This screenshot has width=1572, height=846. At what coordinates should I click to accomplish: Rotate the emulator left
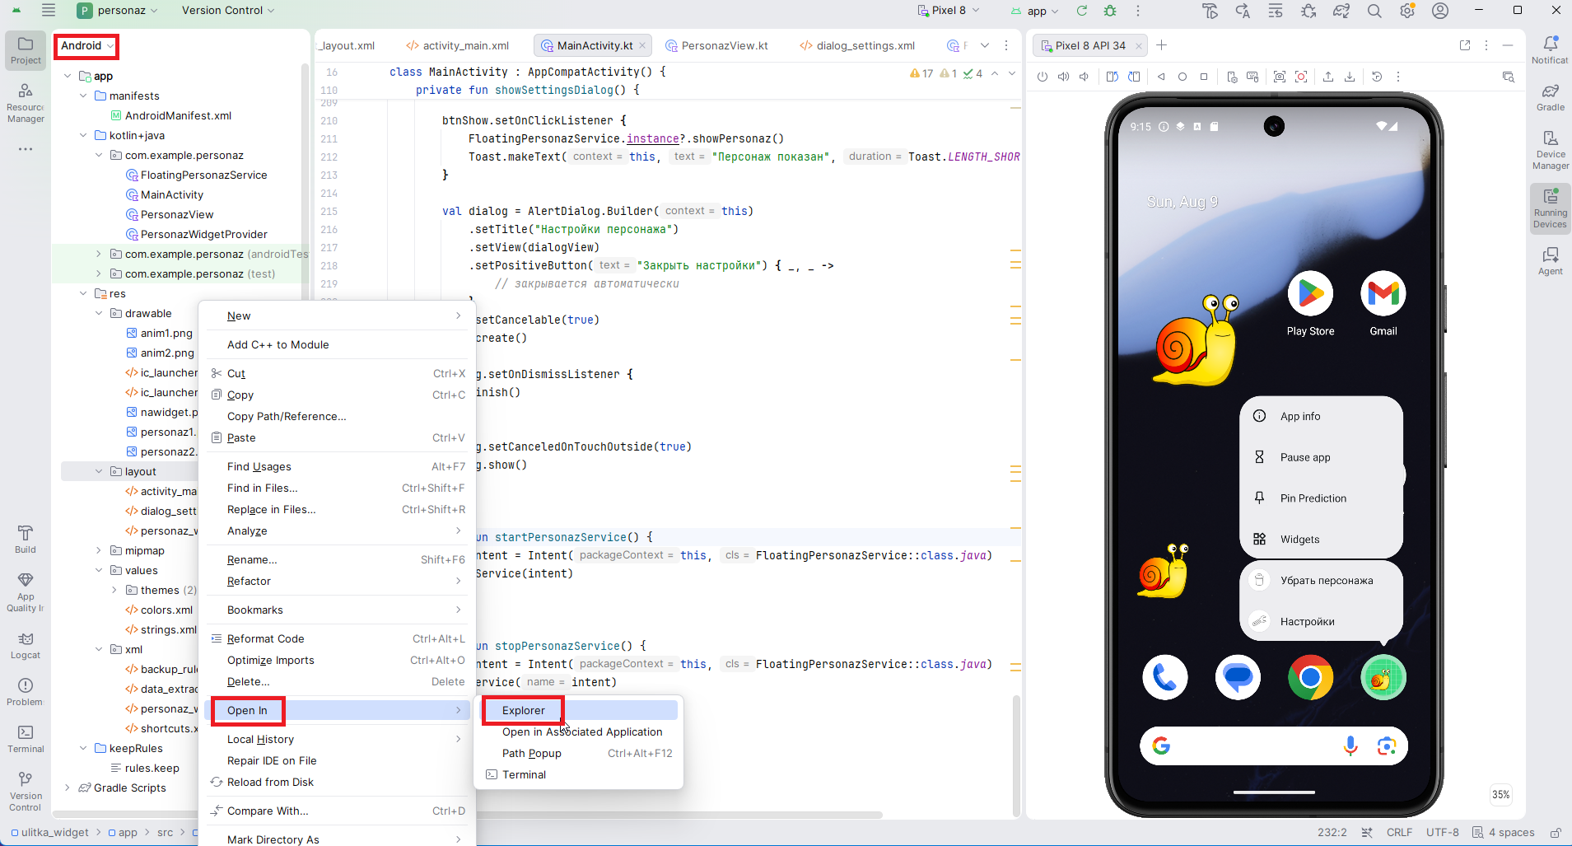(x=1113, y=77)
